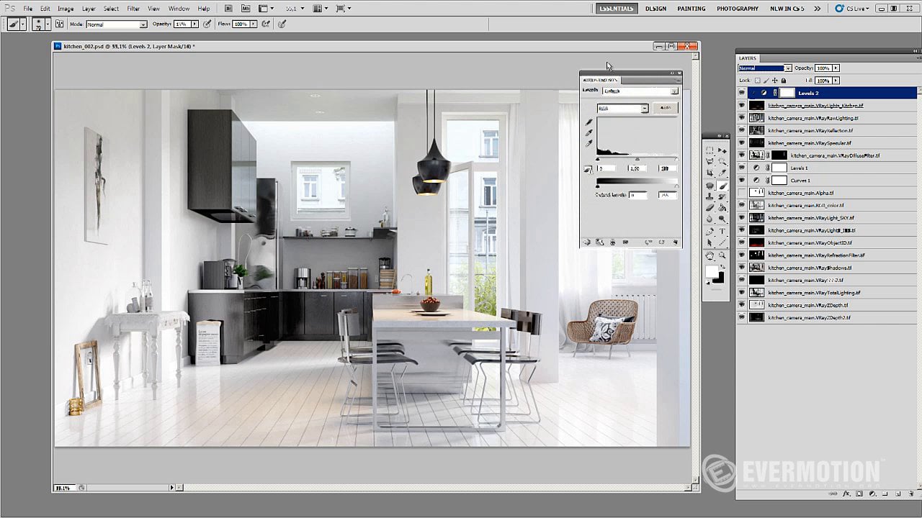
Task: Activate the Brush tool in Tools panel
Action: pyautogui.click(x=722, y=186)
